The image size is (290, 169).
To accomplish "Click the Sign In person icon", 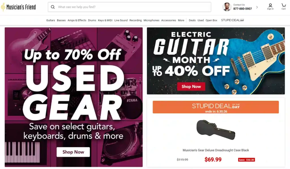I will 270,6.
